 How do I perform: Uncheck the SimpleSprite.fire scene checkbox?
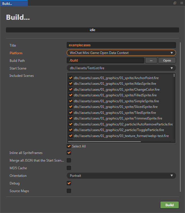(71, 101)
